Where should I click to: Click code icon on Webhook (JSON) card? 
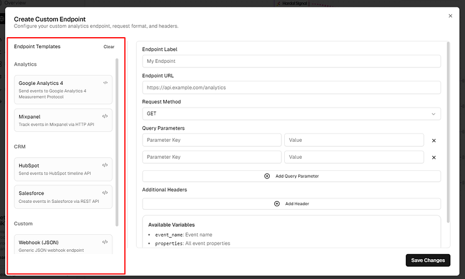[x=105, y=242]
